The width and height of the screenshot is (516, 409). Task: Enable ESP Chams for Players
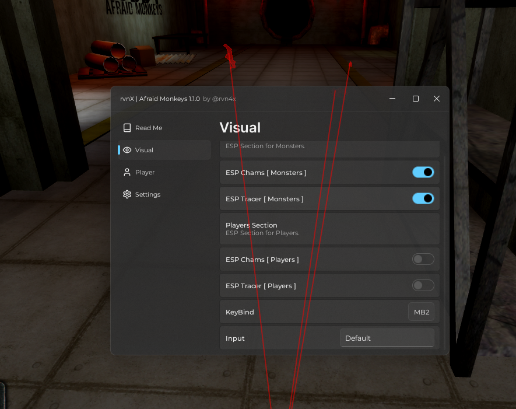[423, 259]
